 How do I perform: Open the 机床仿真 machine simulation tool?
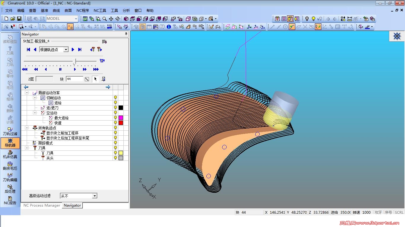point(10,154)
